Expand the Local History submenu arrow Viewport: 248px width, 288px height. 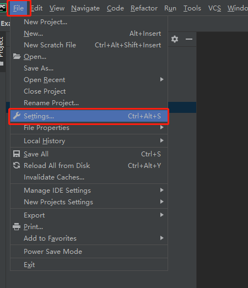[161, 140]
